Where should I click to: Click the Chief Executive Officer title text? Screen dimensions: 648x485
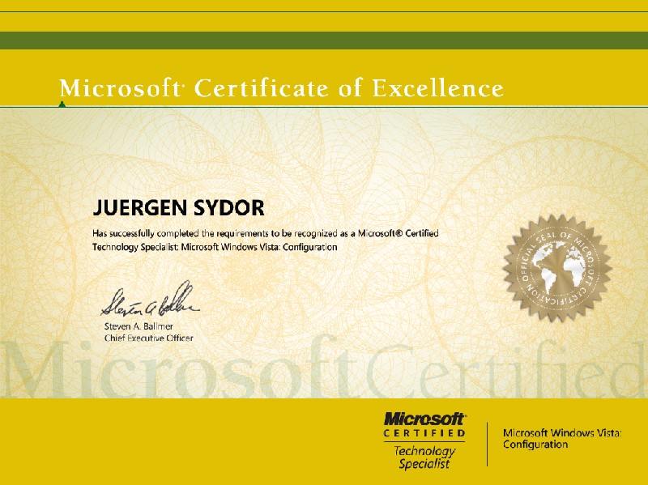click(x=148, y=338)
